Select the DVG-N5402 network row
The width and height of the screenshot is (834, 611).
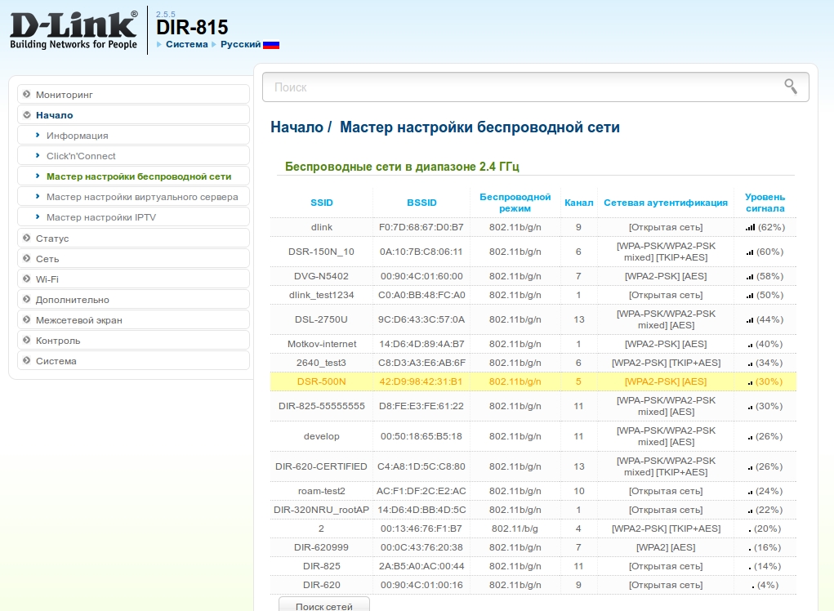pyautogui.click(x=321, y=276)
